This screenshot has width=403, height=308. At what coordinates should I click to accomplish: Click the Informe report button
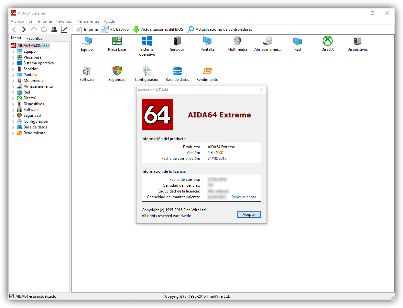coord(87,29)
